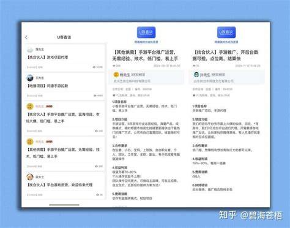Click the U客直谈 page title
Viewport: 290px width, 228px height.
point(64,37)
